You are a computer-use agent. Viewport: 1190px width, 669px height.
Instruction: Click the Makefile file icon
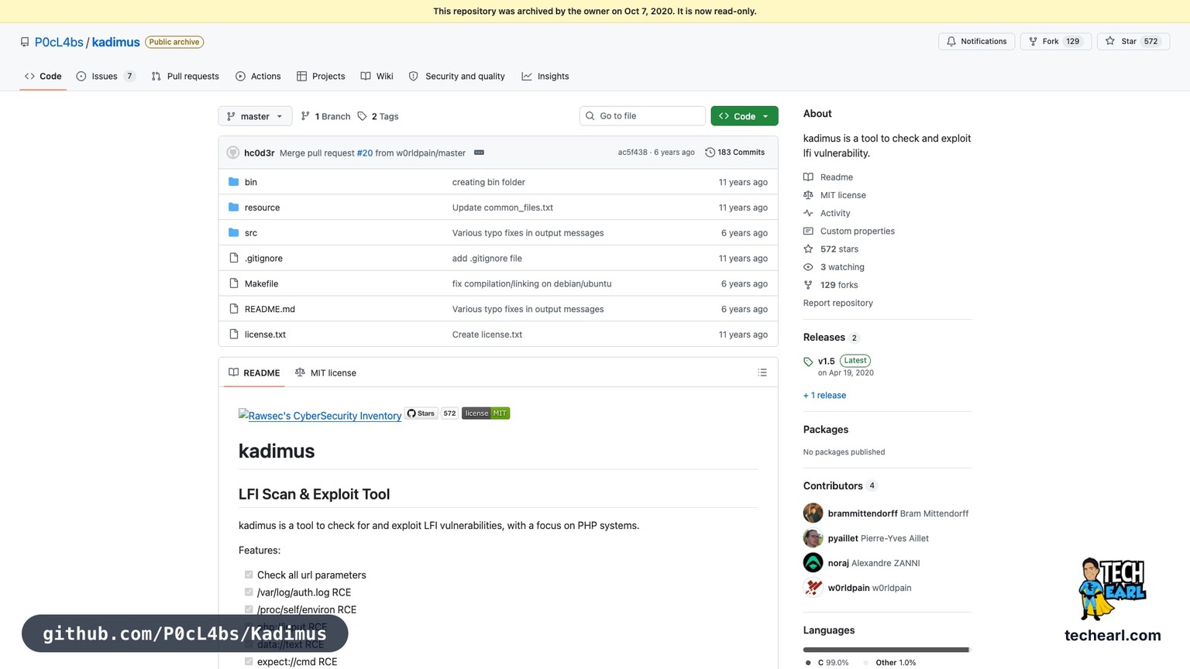(x=234, y=284)
